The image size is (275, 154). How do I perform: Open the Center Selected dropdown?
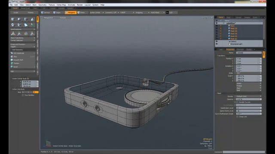click(x=23, y=40)
